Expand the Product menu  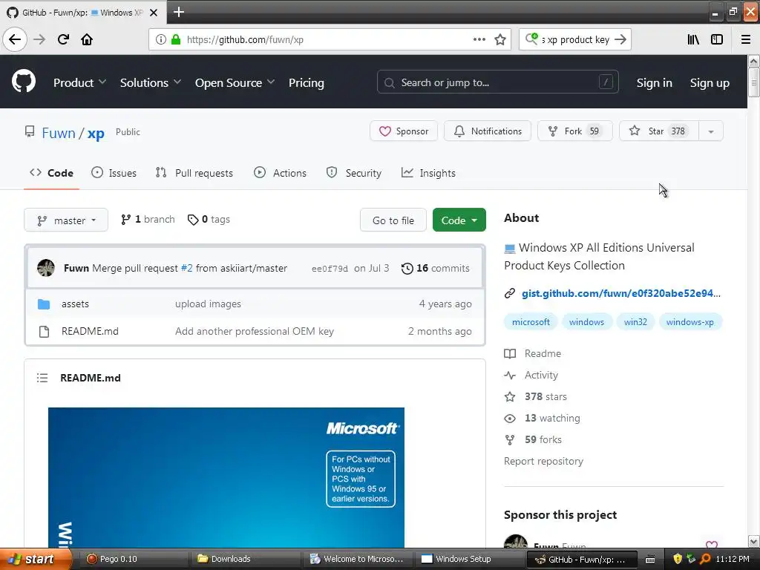point(79,83)
